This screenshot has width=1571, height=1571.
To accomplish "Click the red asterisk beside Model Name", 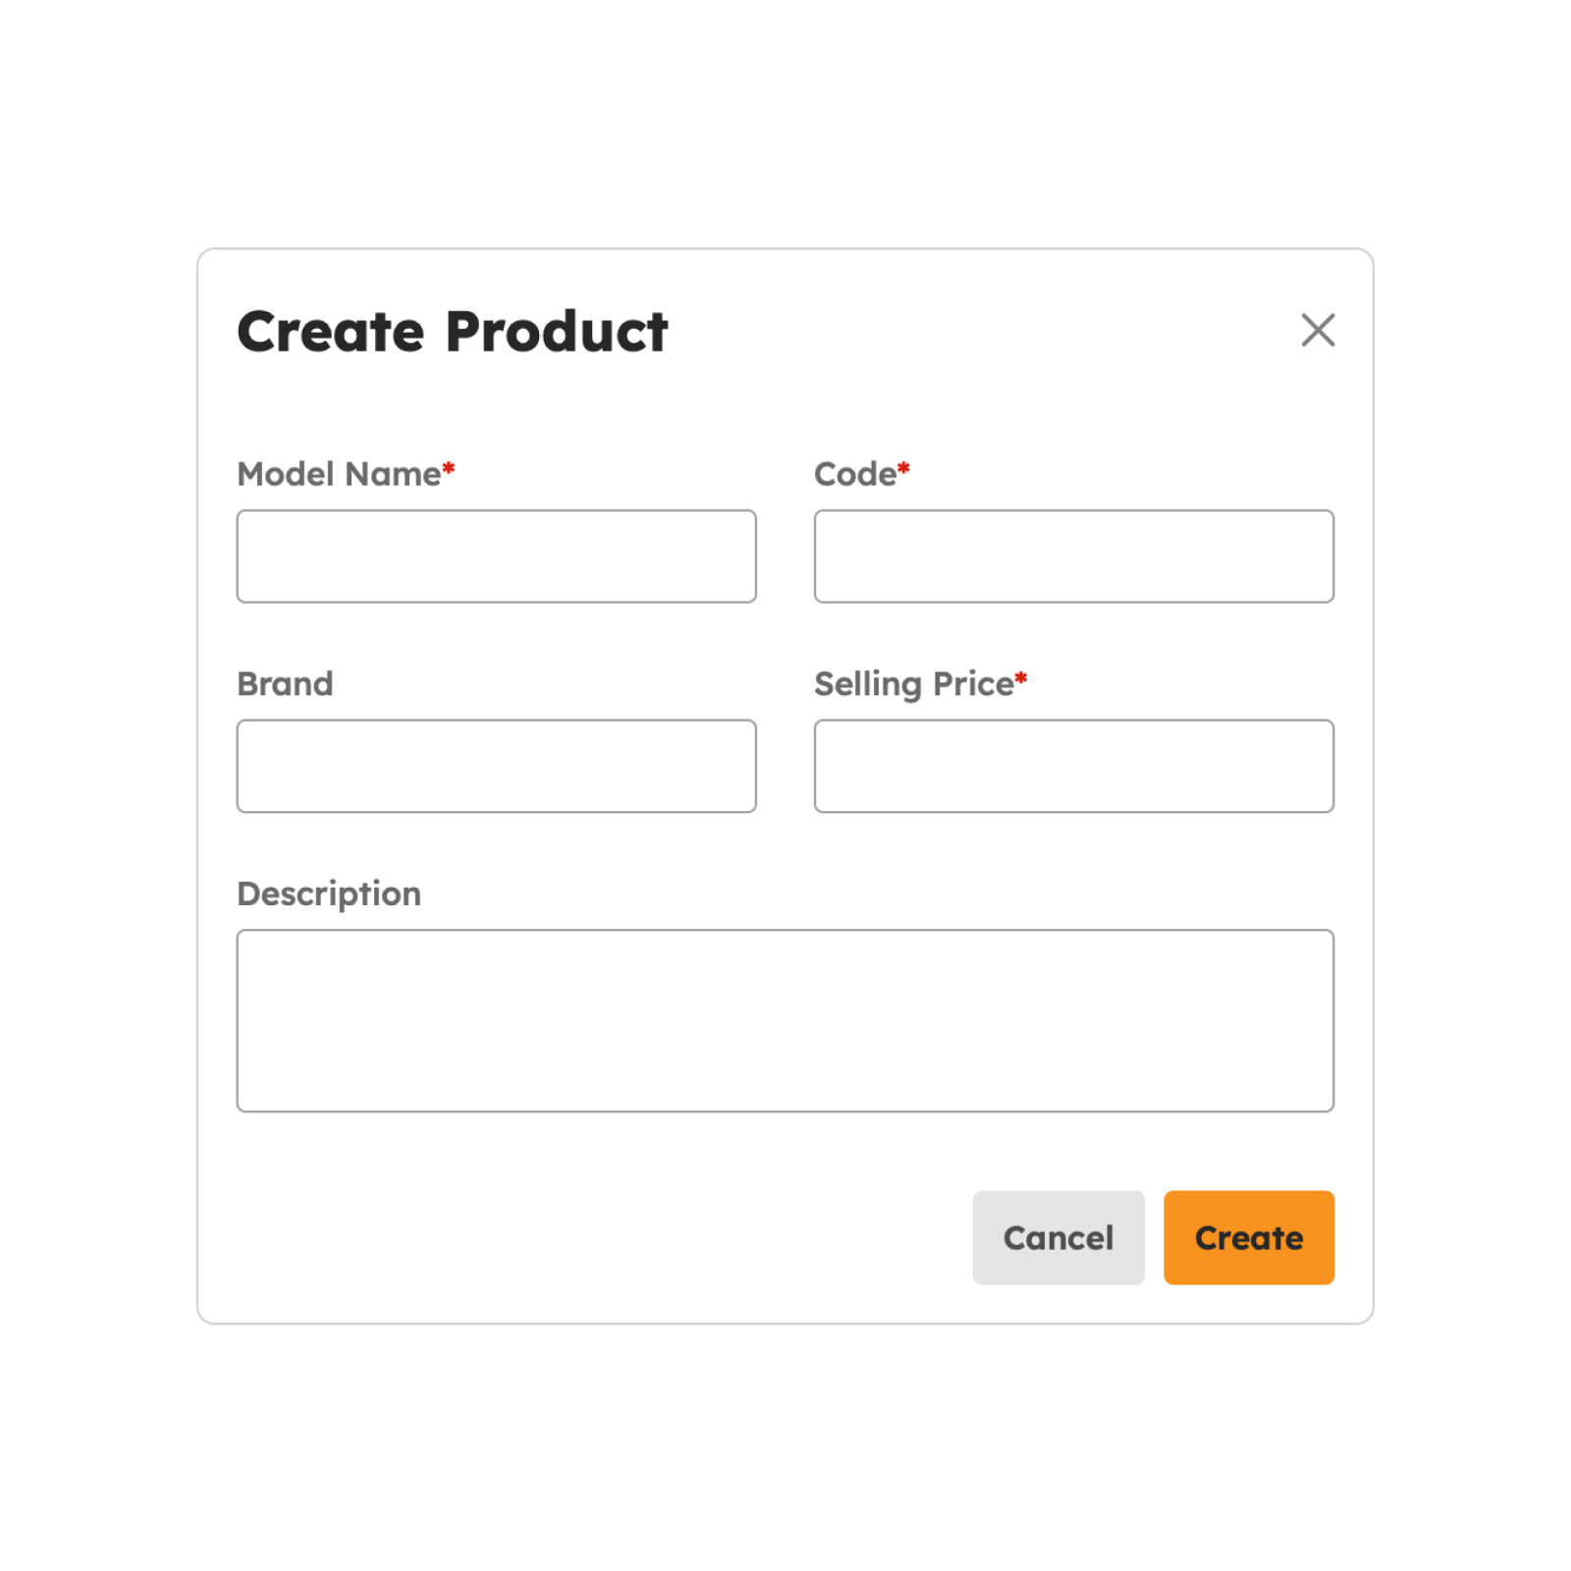I will pyautogui.click(x=449, y=469).
